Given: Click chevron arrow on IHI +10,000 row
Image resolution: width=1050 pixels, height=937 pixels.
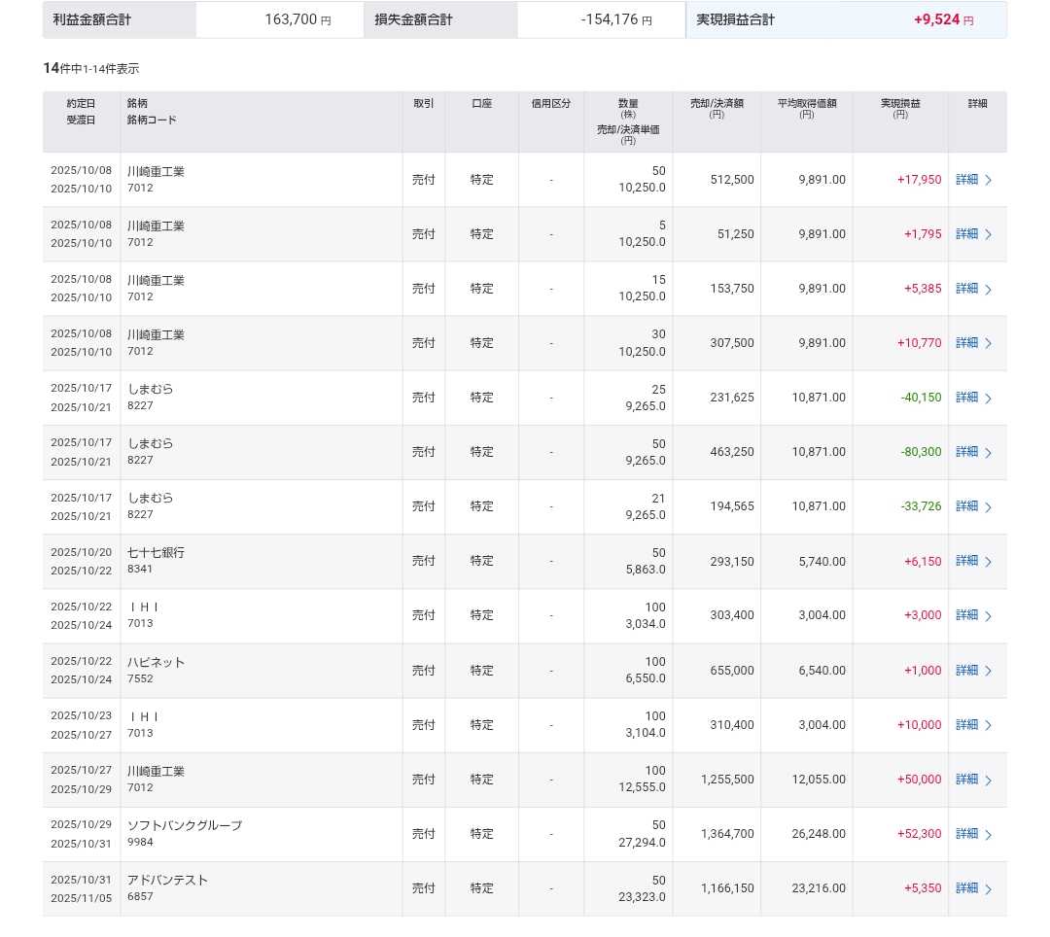Looking at the screenshot, I should point(989,725).
